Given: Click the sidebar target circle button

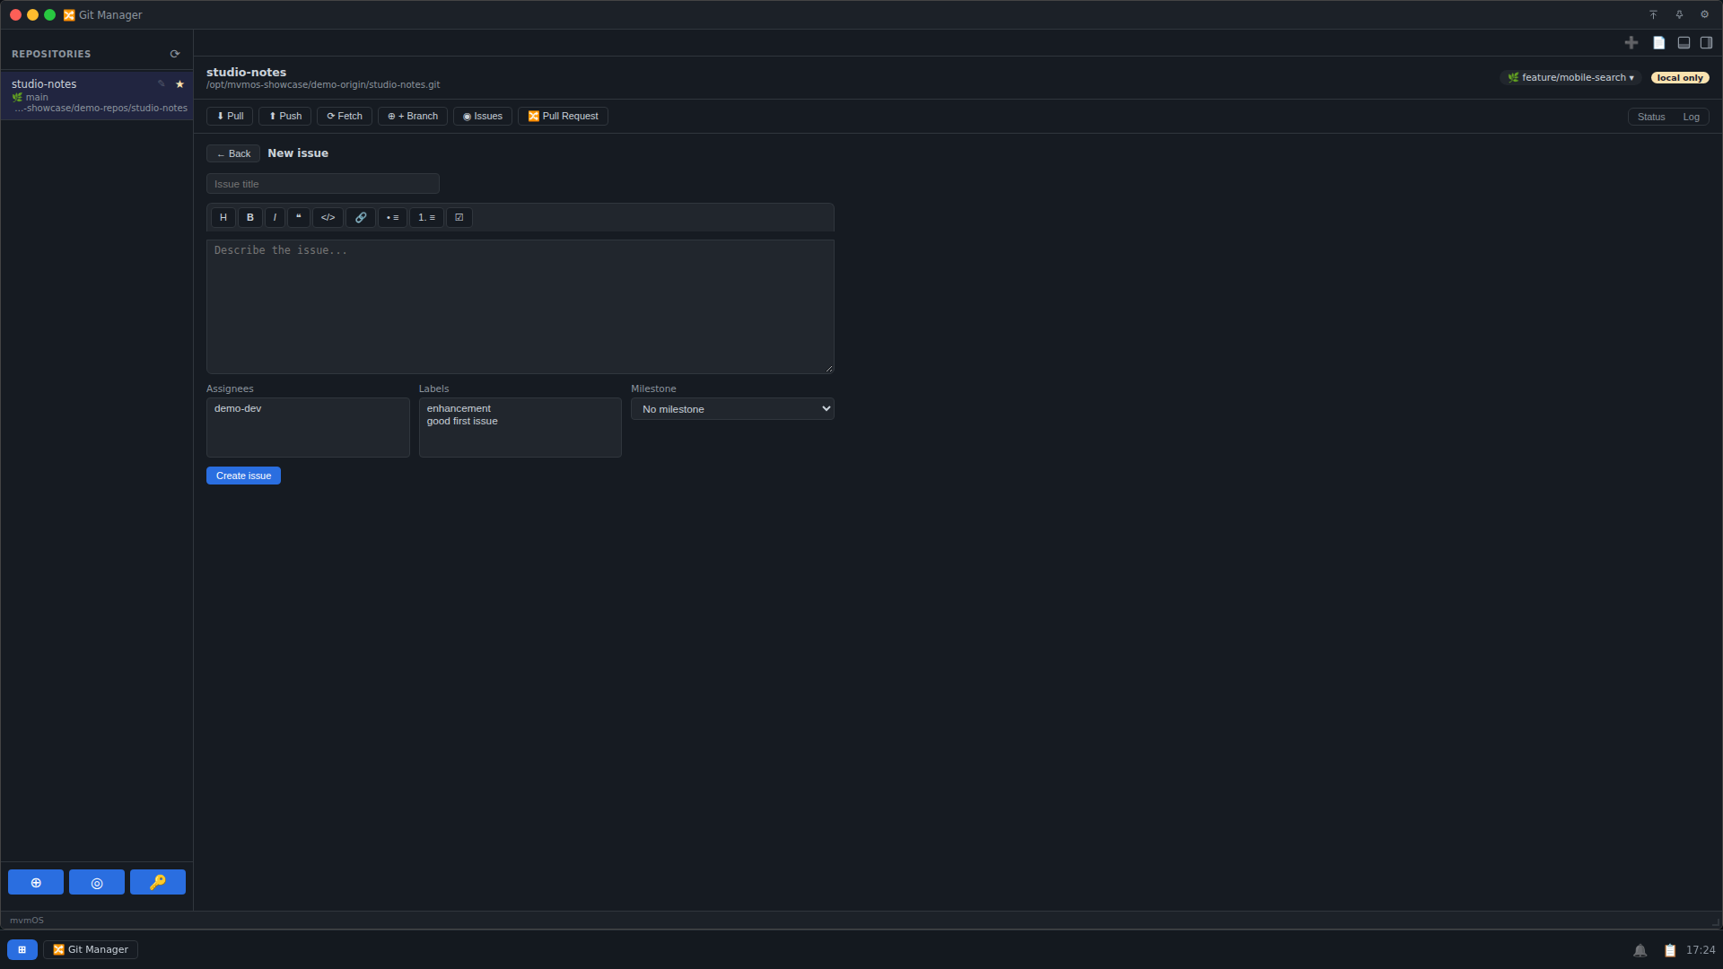Looking at the screenshot, I should [97, 882].
